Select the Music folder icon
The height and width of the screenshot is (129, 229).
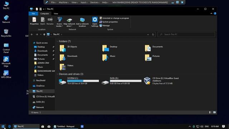tap(105, 58)
